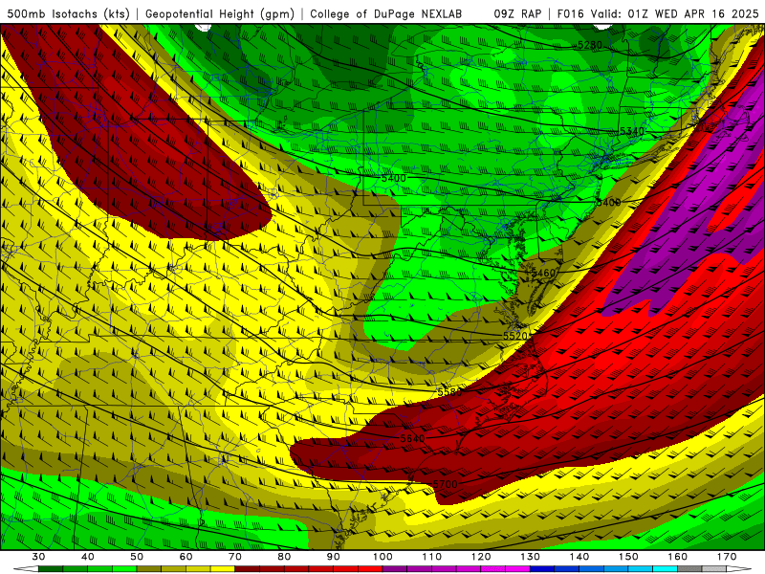
Task: Click the 130 value on the color scale
Action: (x=530, y=557)
